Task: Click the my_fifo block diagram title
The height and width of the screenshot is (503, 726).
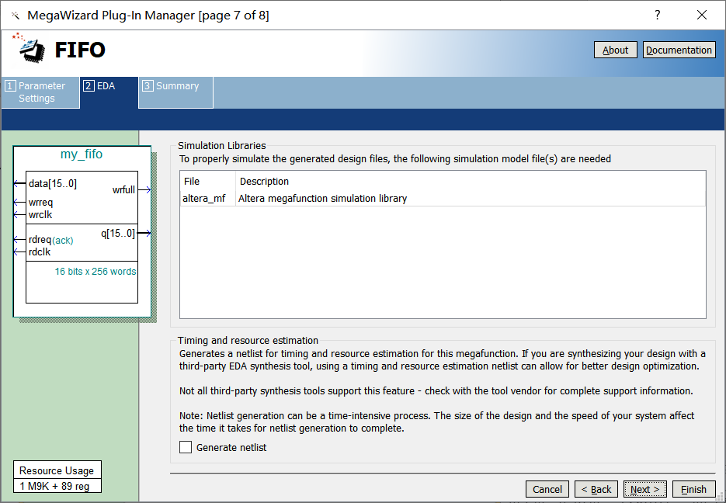Action: point(82,154)
